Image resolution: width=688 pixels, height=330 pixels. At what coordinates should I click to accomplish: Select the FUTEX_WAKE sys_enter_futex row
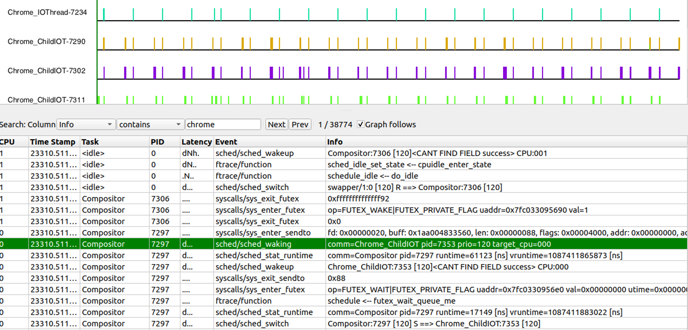click(344, 210)
